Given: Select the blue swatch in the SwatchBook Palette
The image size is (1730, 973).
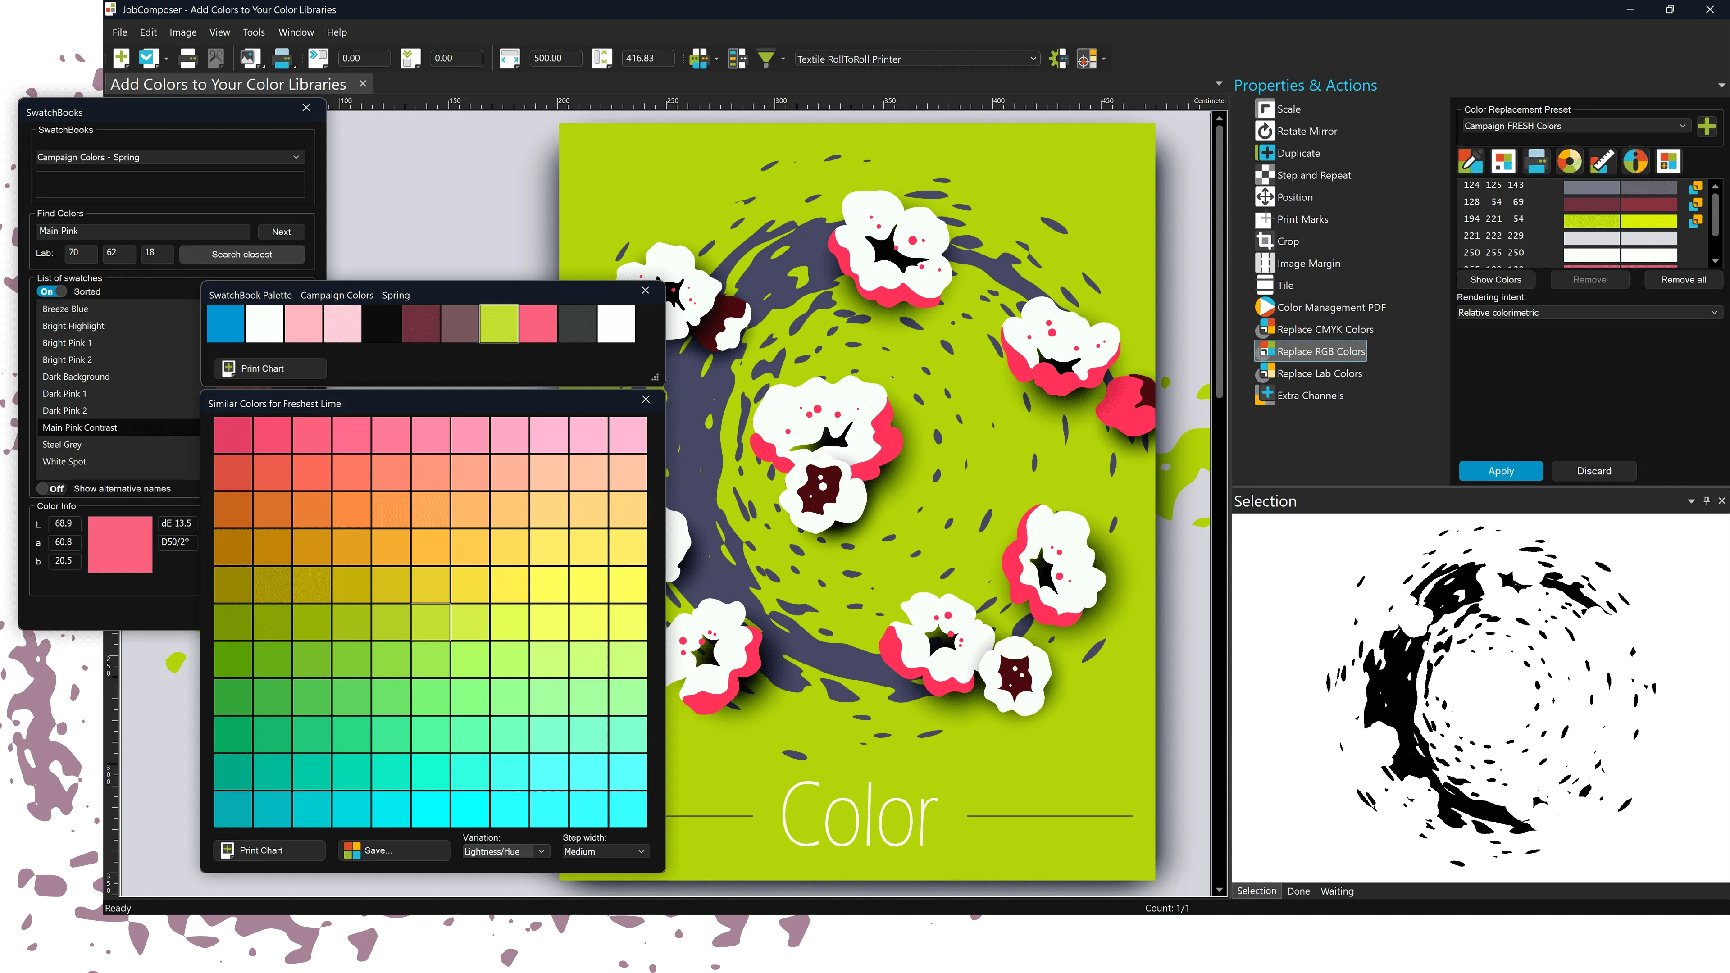Looking at the screenshot, I should (x=226, y=324).
